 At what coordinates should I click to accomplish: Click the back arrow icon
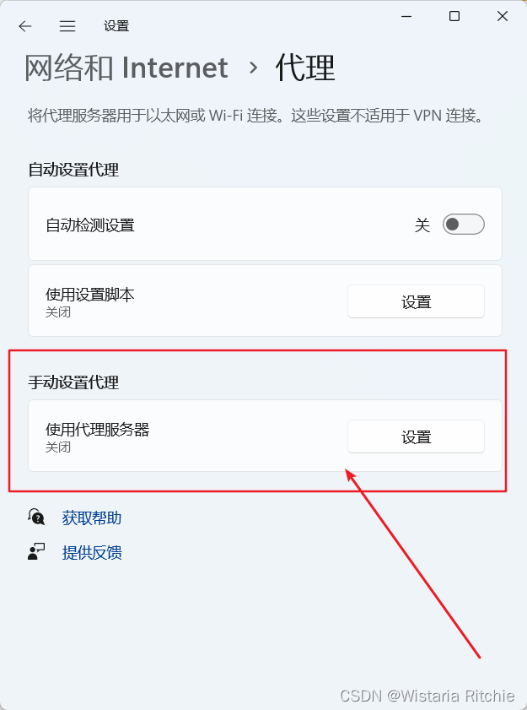(25, 26)
